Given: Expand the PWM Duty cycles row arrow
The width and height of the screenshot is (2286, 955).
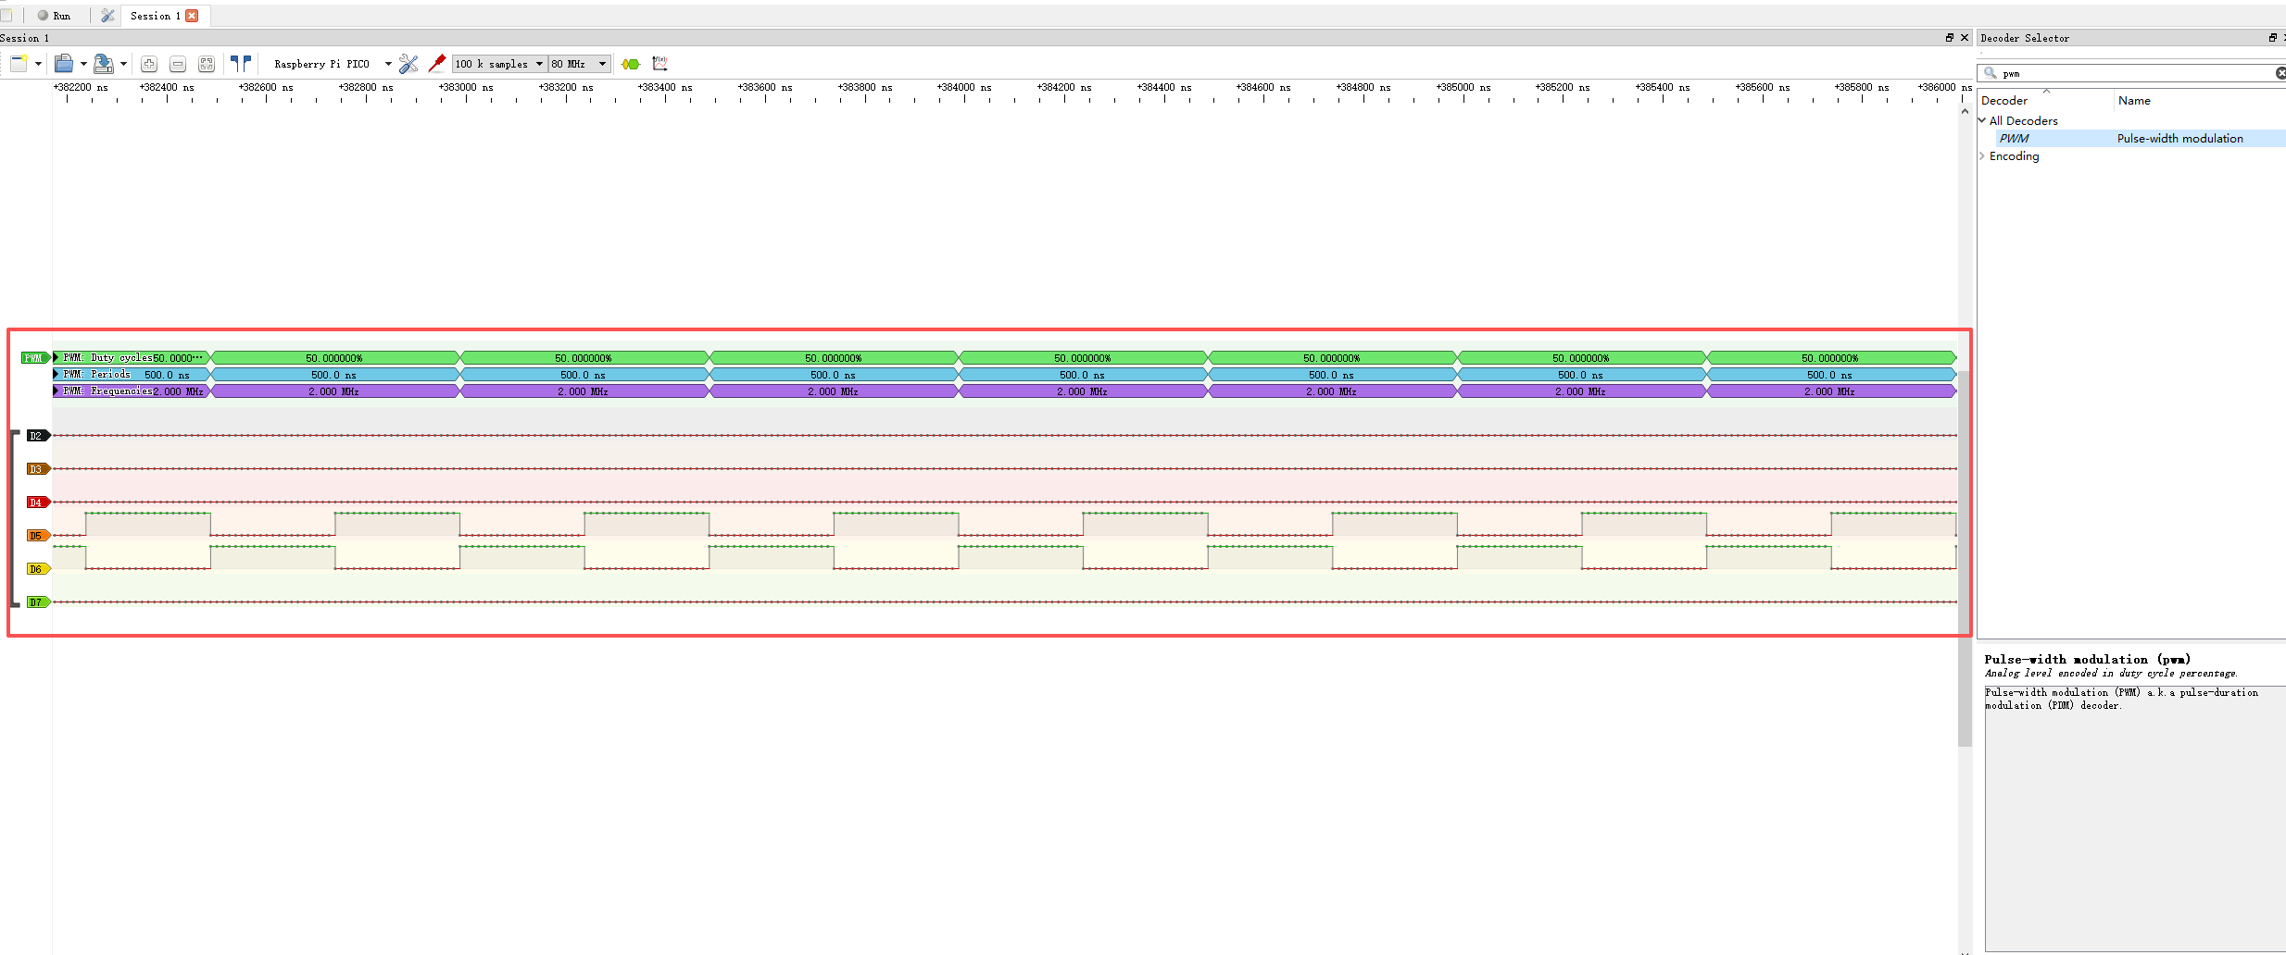Looking at the screenshot, I should (54, 357).
